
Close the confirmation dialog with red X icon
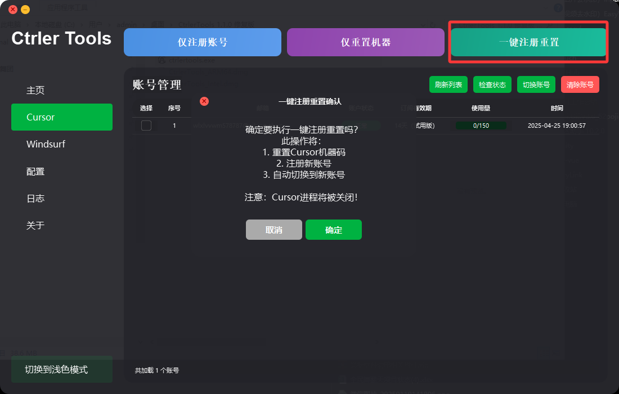(204, 101)
